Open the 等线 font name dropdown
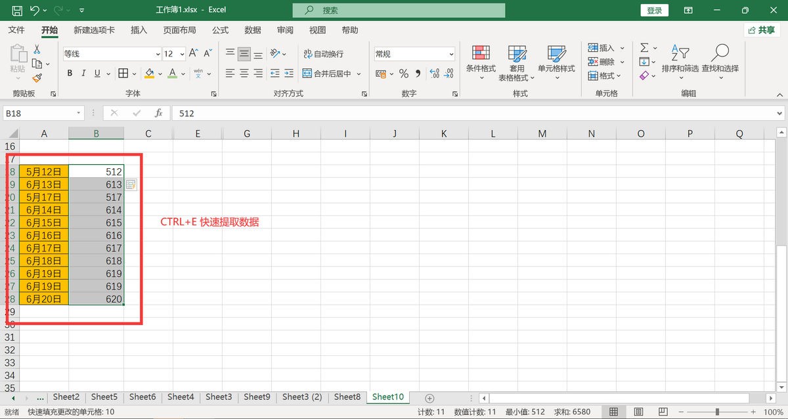 [158, 54]
